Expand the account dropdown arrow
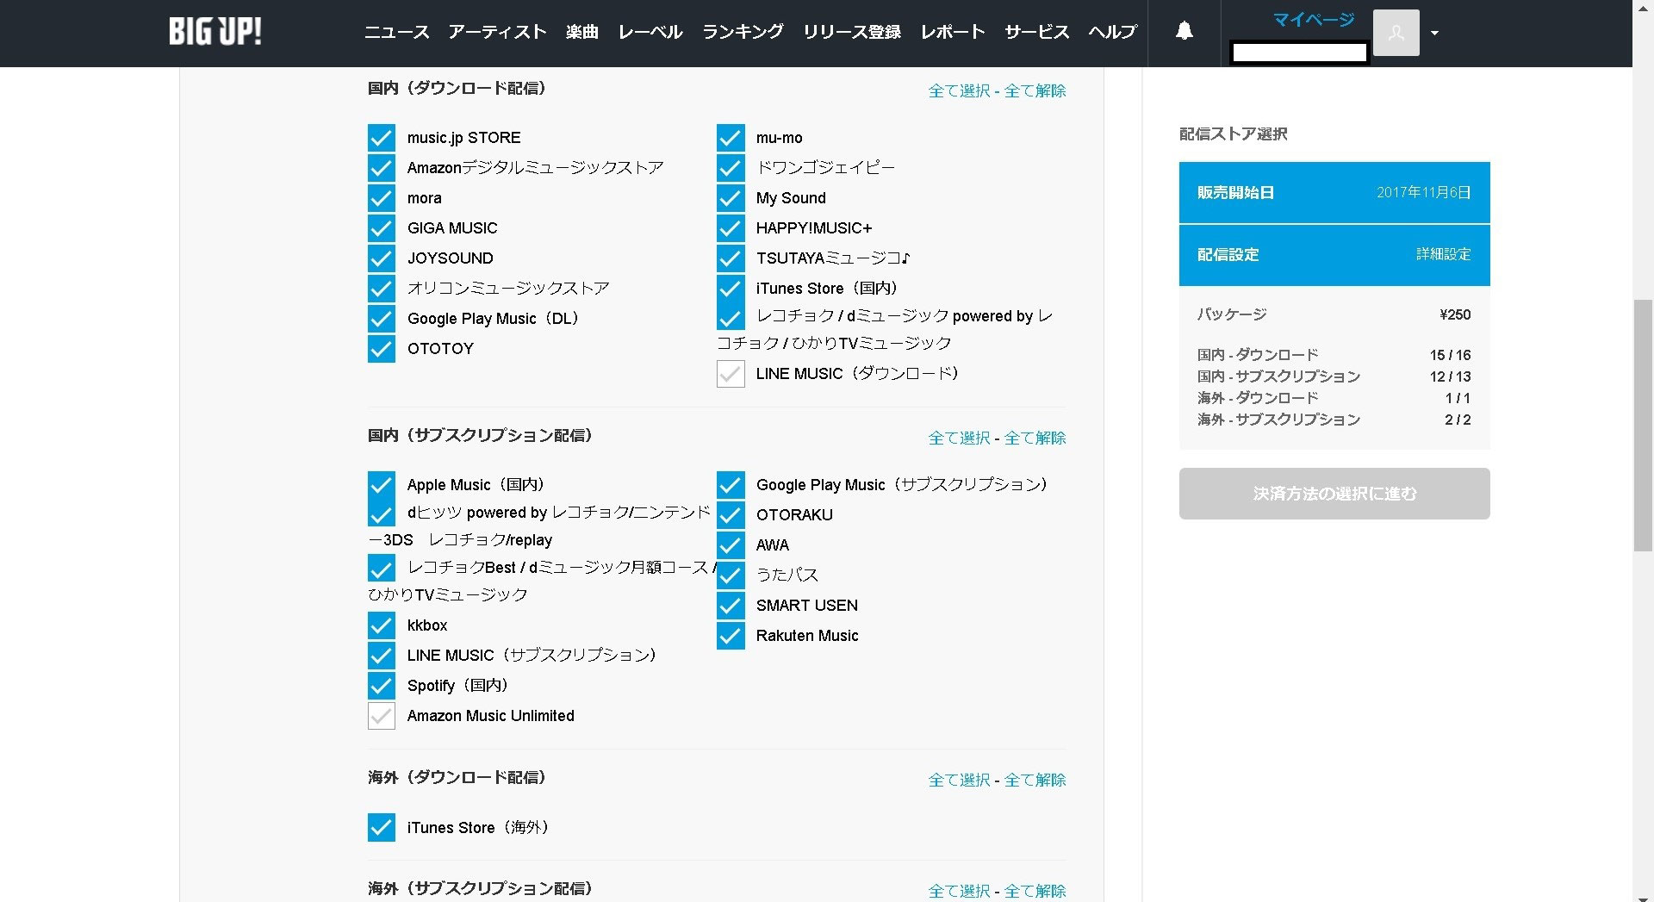This screenshot has height=902, width=1654. (1434, 33)
